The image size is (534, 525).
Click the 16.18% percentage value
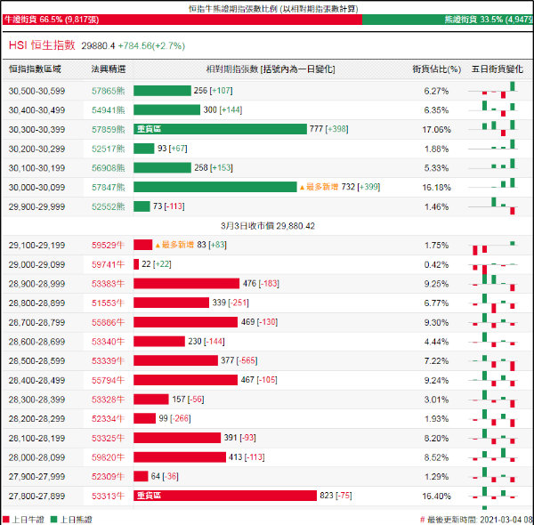click(x=437, y=188)
